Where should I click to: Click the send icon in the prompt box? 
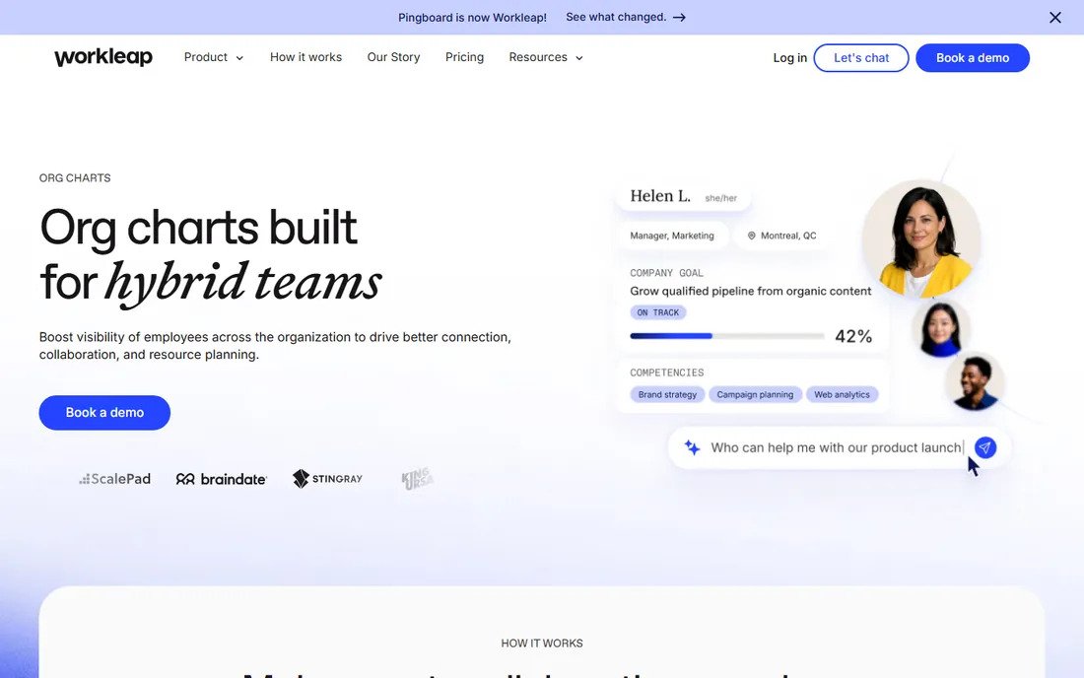tap(985, 447)
